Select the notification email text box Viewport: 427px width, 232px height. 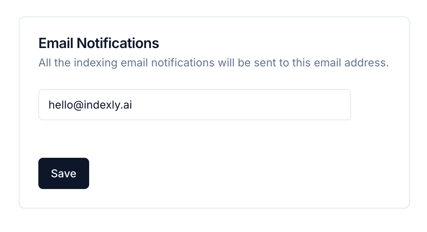(x=194, y=105)
